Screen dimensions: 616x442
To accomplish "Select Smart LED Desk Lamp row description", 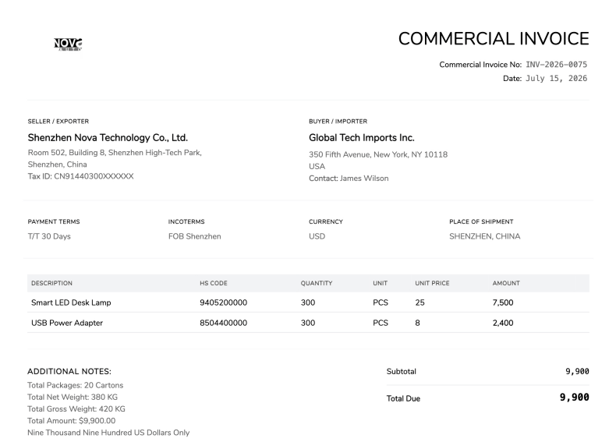I will (71, 302).
